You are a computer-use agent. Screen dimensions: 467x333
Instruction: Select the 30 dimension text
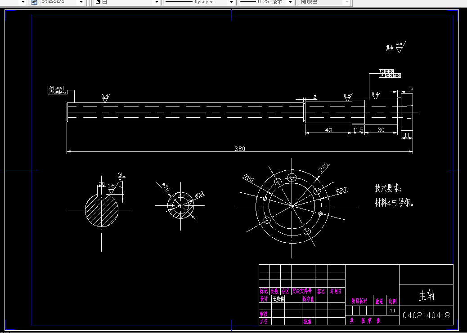[381, 130]
